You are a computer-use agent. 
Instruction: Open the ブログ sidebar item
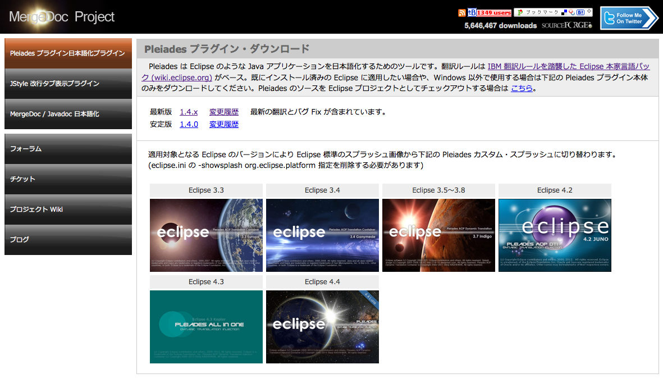[x=68, y=240]
